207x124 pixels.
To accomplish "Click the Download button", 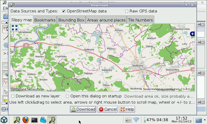I will coord(83,109).
